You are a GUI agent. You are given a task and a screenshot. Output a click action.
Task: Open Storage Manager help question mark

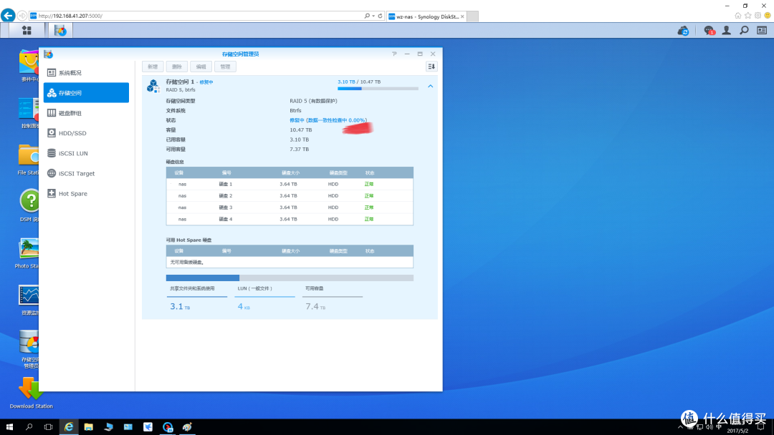pyautogui.click(x=394, y=54)
